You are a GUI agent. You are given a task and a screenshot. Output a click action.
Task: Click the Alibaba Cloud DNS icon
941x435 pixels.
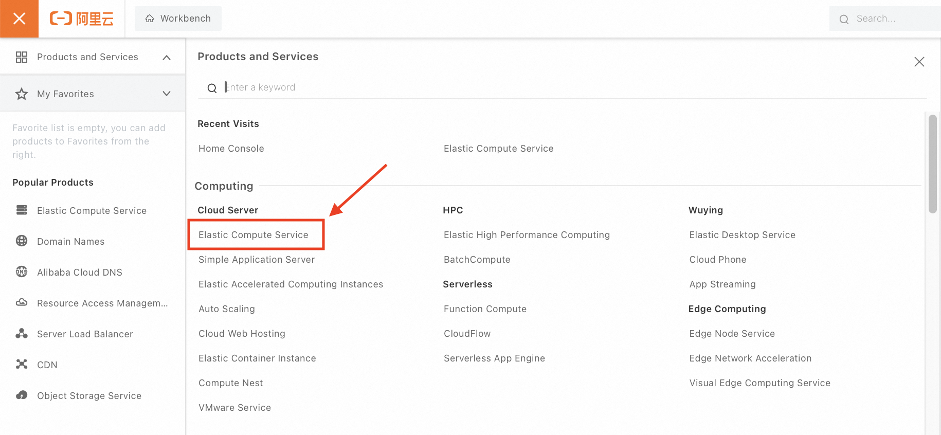(x=22, y=271)
